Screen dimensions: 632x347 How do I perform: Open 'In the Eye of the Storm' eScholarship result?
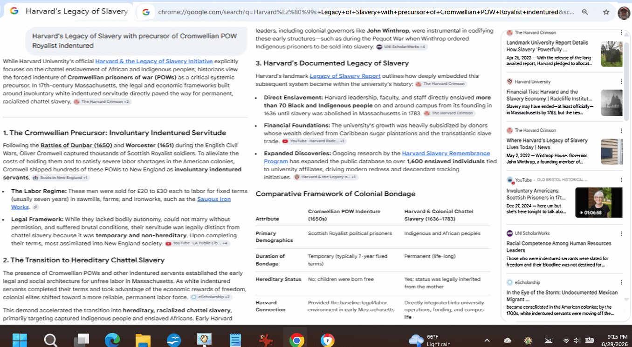pos(562,296)
